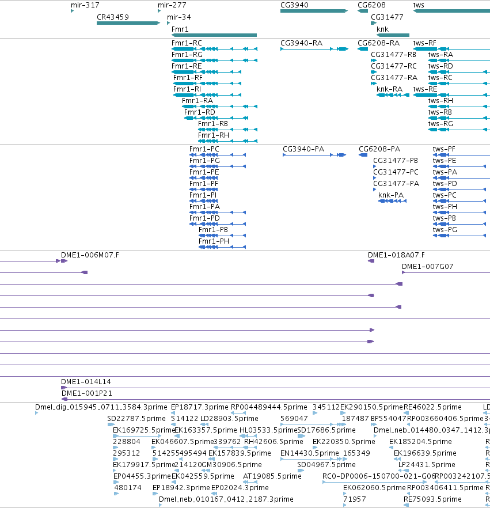Click EST LD28903.5prime label
490x508 pixels.
click(229, 419)
